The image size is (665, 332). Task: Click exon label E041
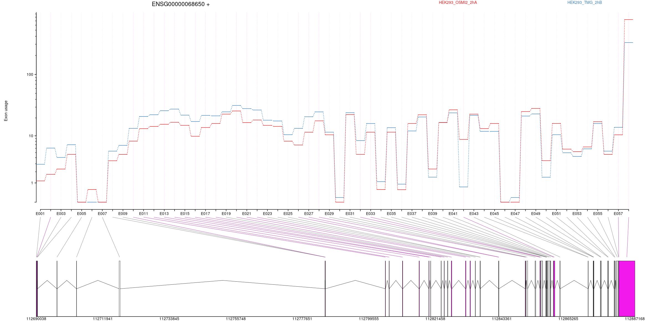453,214
